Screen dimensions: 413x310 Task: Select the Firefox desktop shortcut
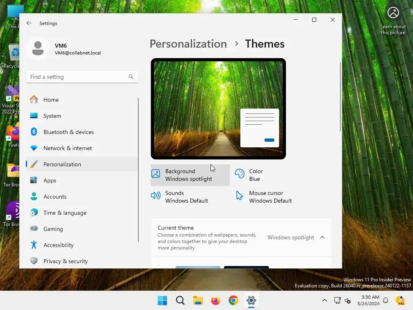pyautogui.click(x=13, y=135)
